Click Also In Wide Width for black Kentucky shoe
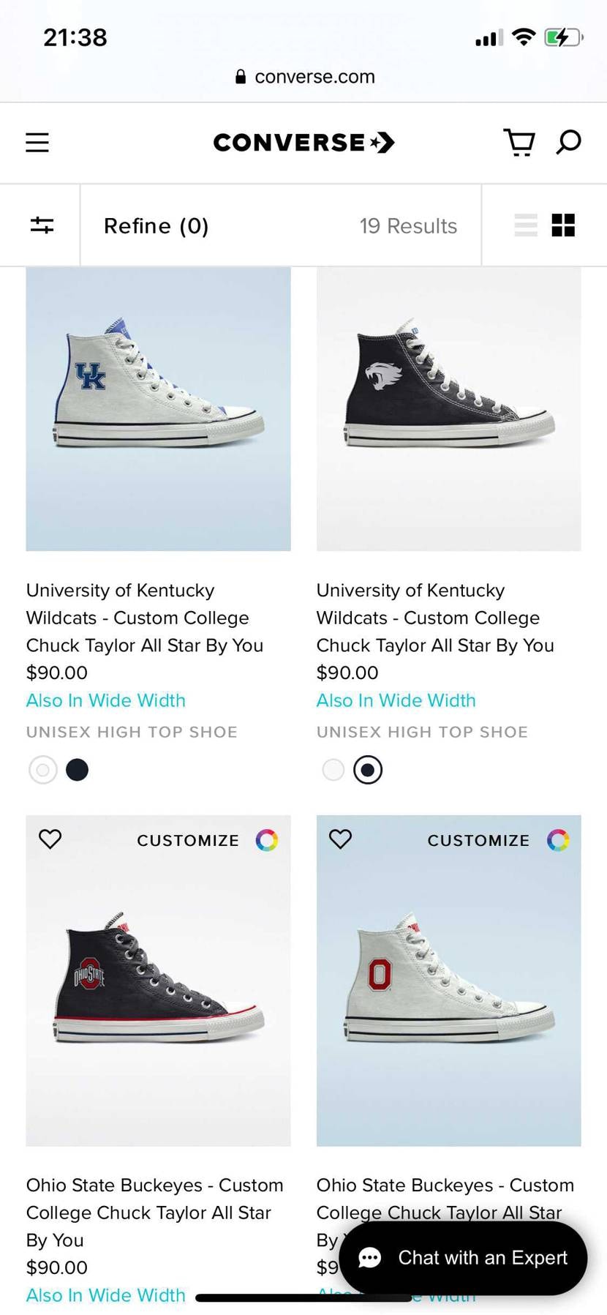607x1315 pixels. [x=396, y=700]
